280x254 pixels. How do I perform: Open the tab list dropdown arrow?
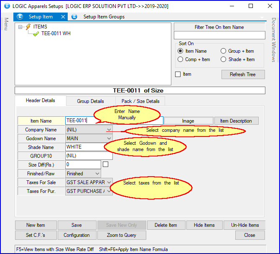(x=262, y=18)
